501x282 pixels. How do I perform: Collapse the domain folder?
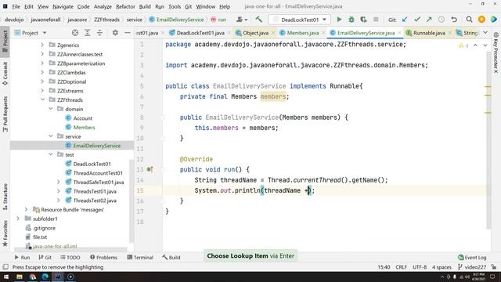51,109
